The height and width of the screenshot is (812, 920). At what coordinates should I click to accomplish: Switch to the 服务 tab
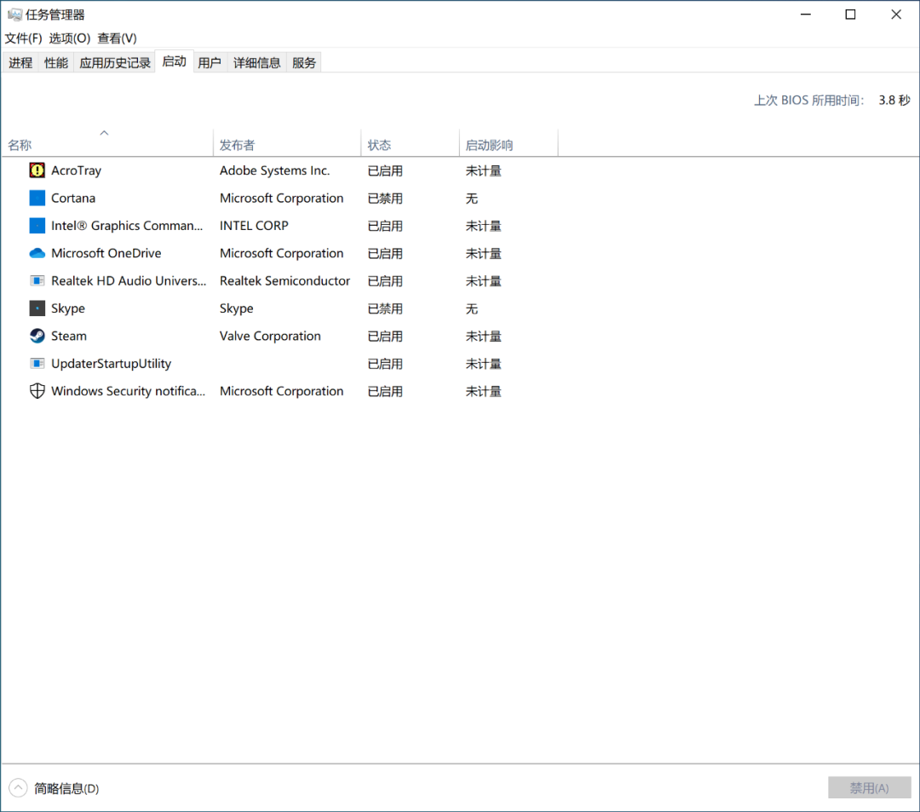coord(304,63)
